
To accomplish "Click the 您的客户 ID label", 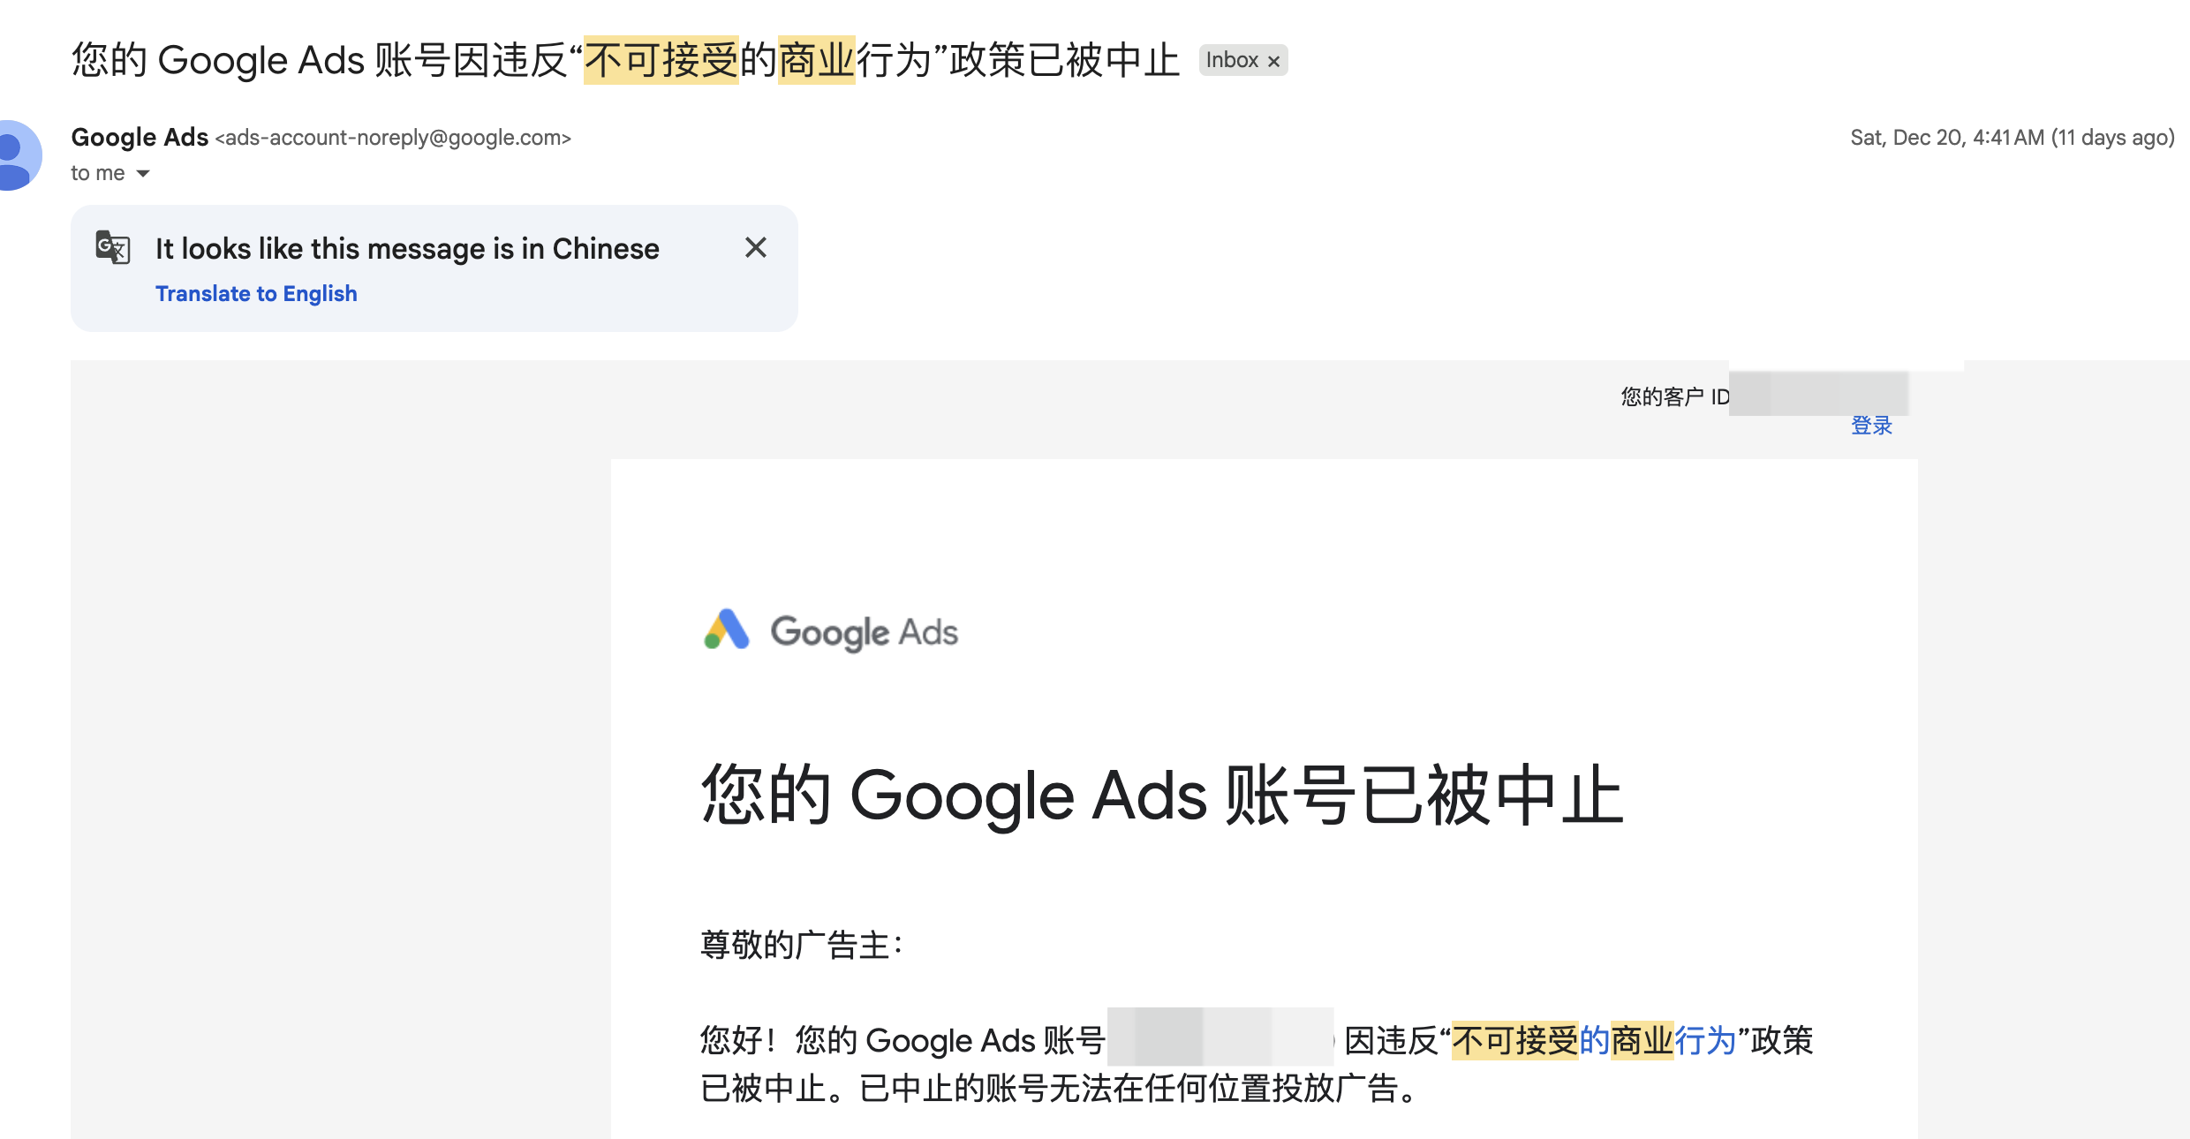I will [1674, 396].
